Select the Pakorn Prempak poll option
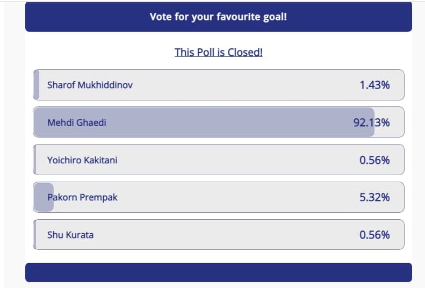The image size is (425, 288). click(x=219, y=197)
